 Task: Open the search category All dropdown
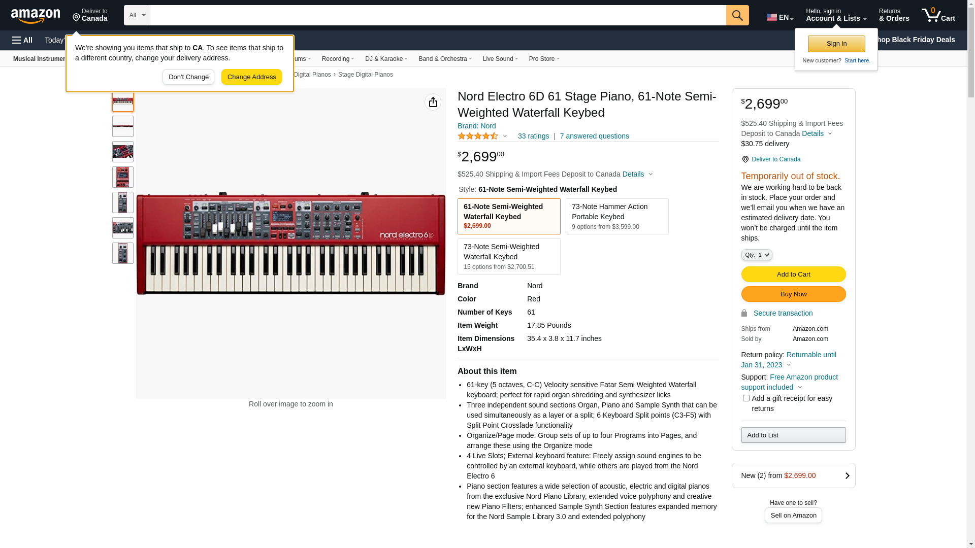click(x=137, y=15)
